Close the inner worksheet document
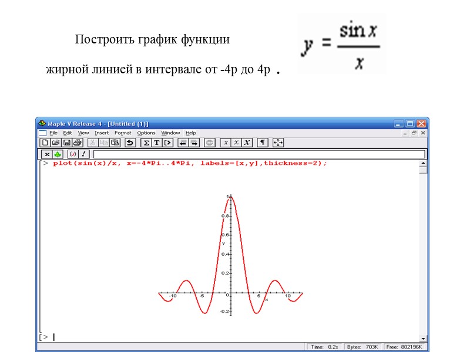This screenshot has width=470, height=352. click(423, 133)
